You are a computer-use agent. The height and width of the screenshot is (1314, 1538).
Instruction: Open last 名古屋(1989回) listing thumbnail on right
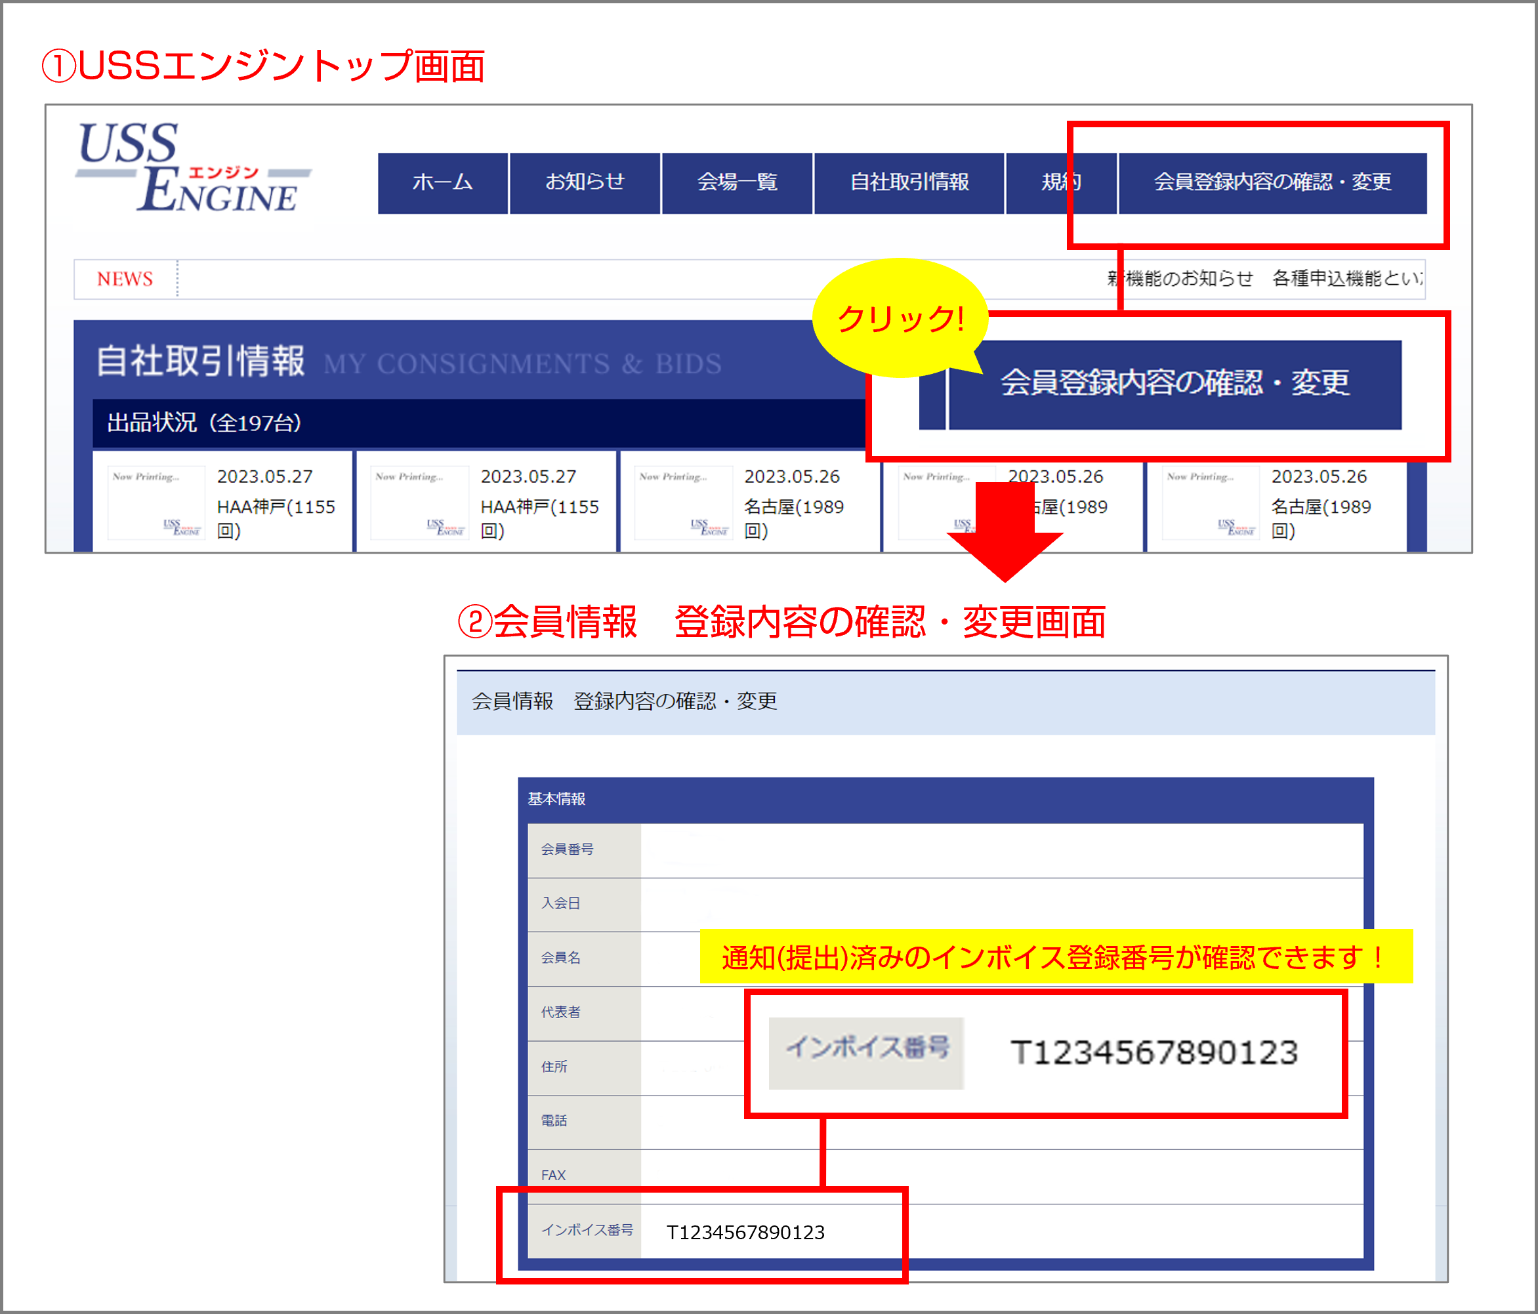tap(1210, 503)
